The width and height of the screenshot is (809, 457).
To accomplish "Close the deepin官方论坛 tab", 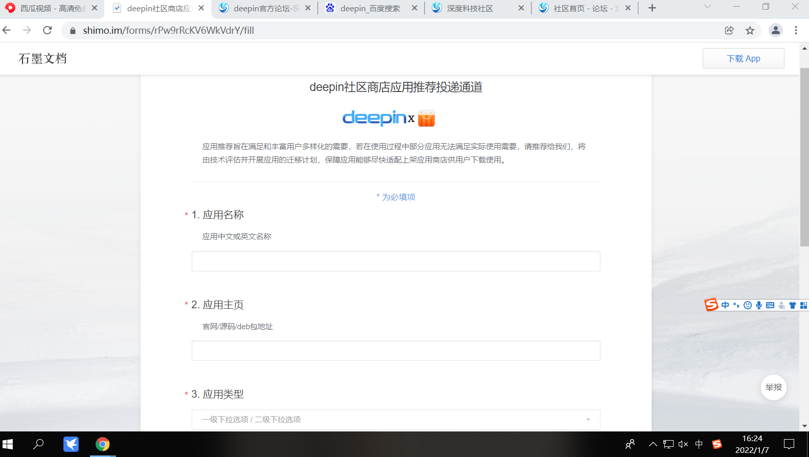I will (x=308, y=8).
